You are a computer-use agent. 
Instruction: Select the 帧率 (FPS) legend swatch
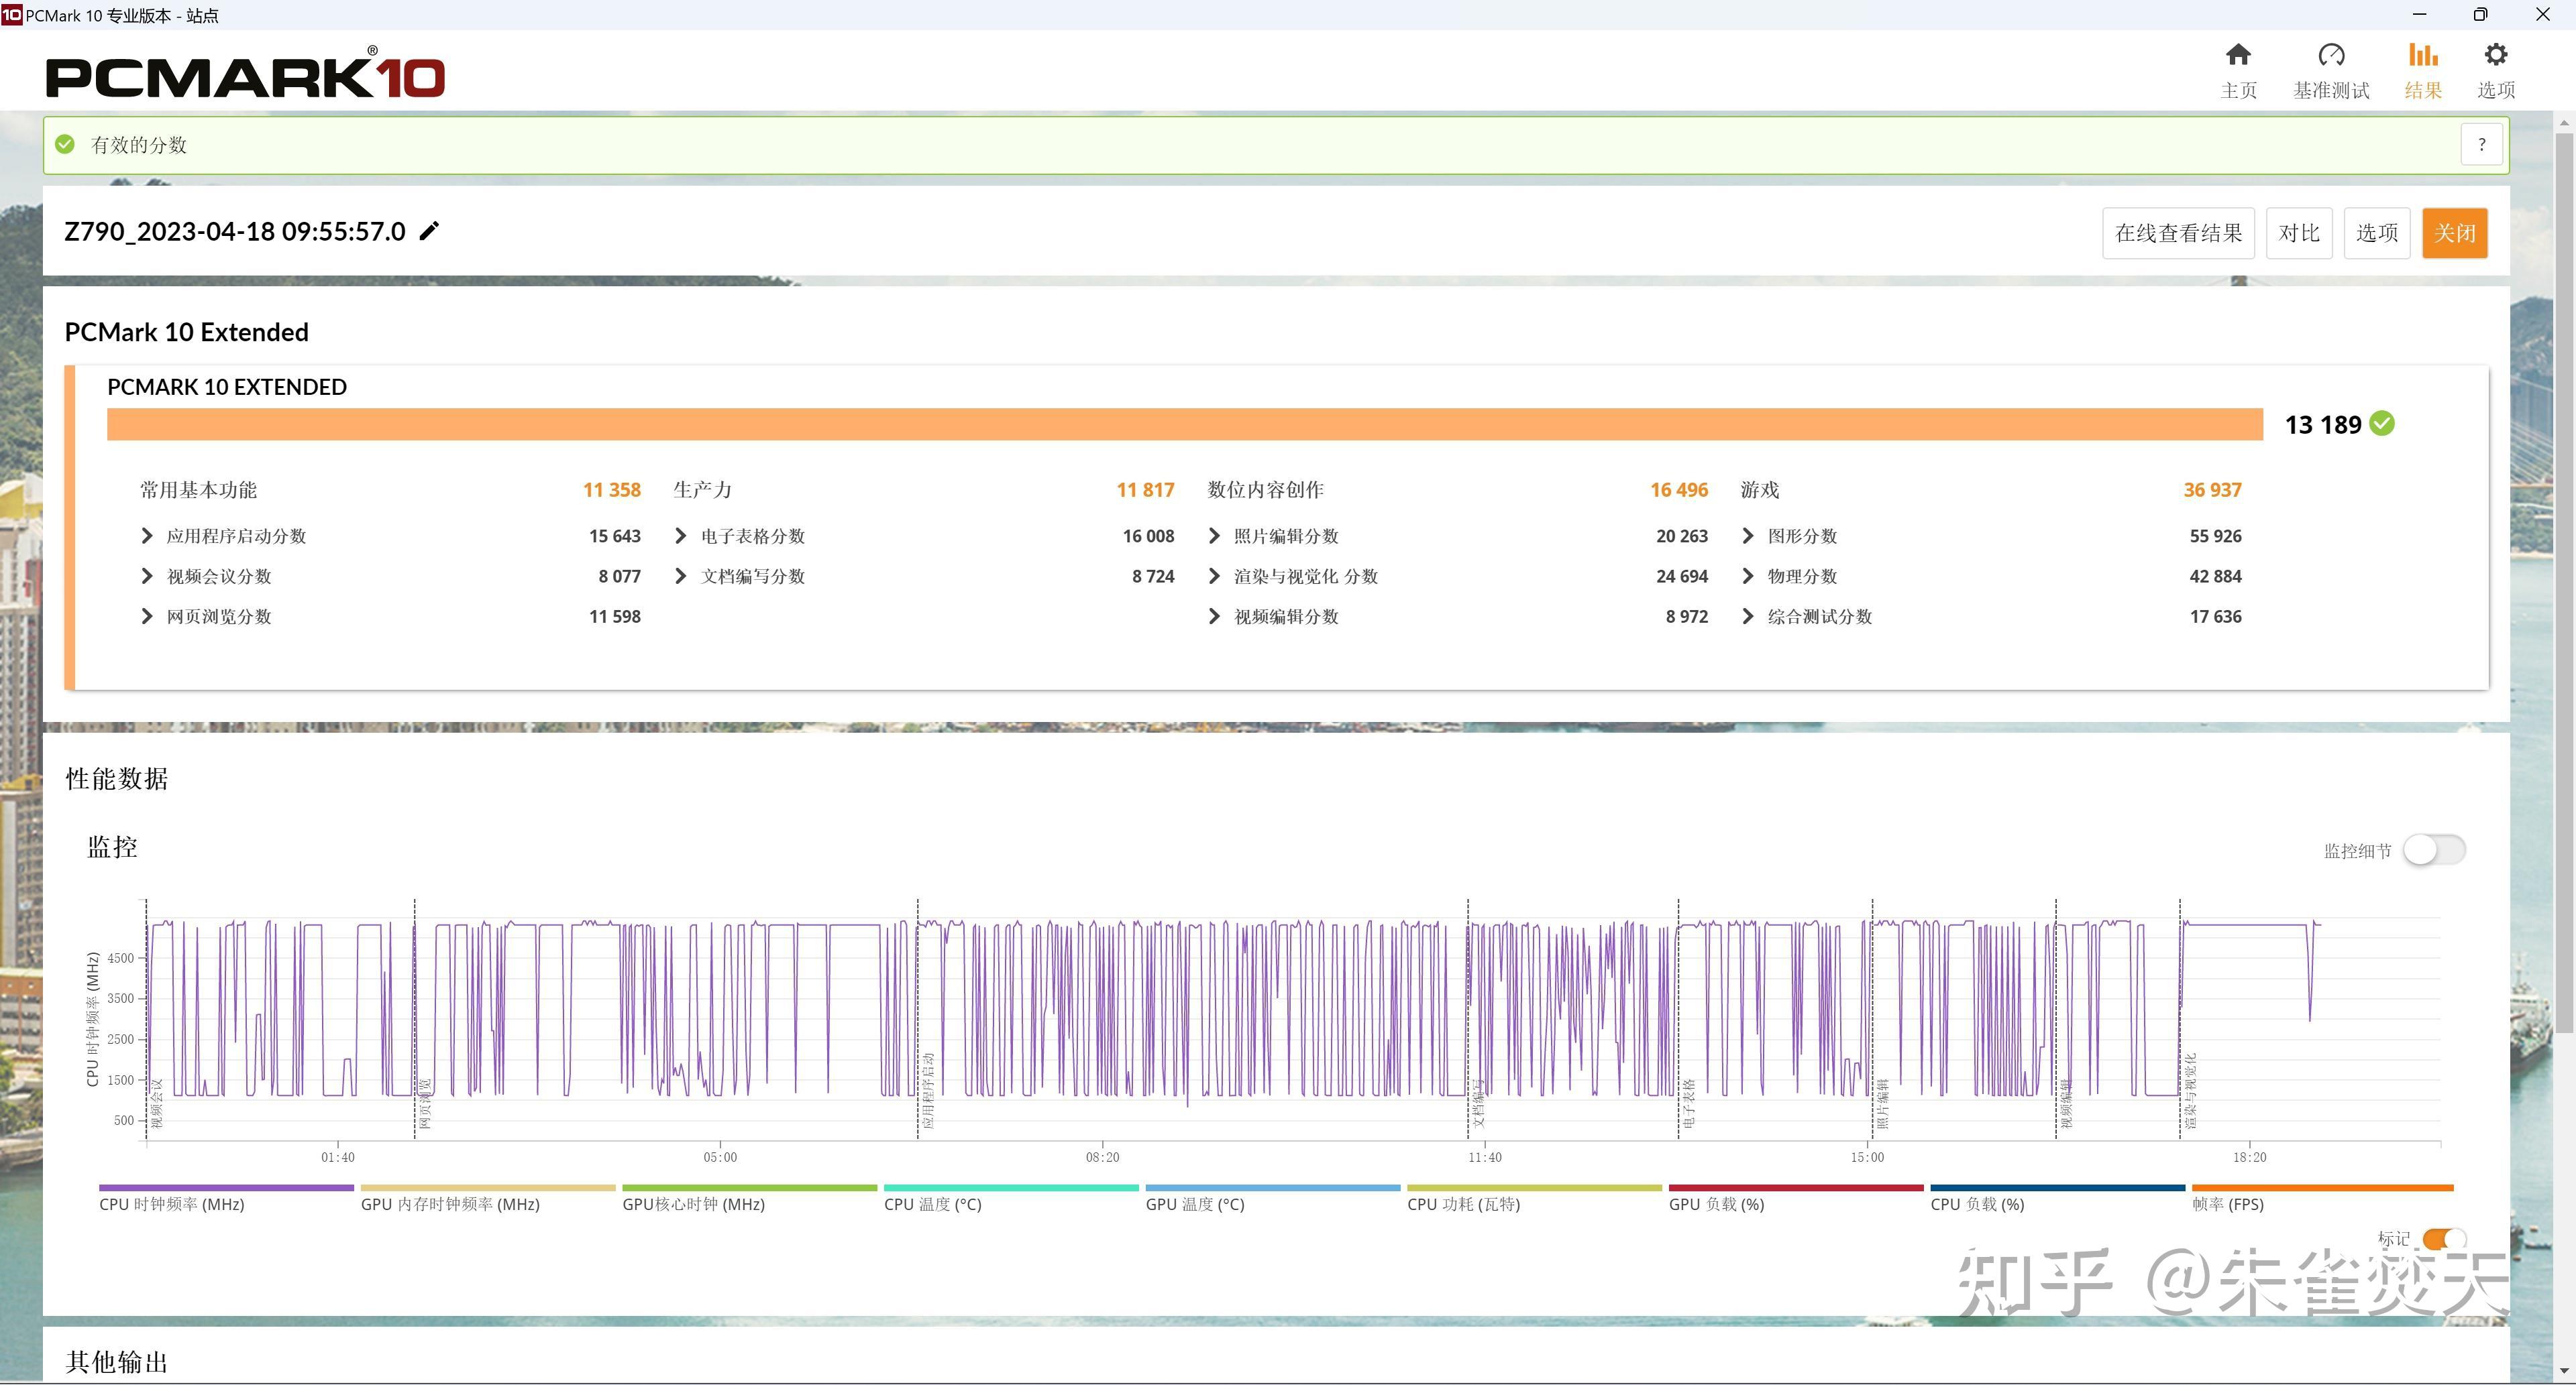tap(2322, 1187)
